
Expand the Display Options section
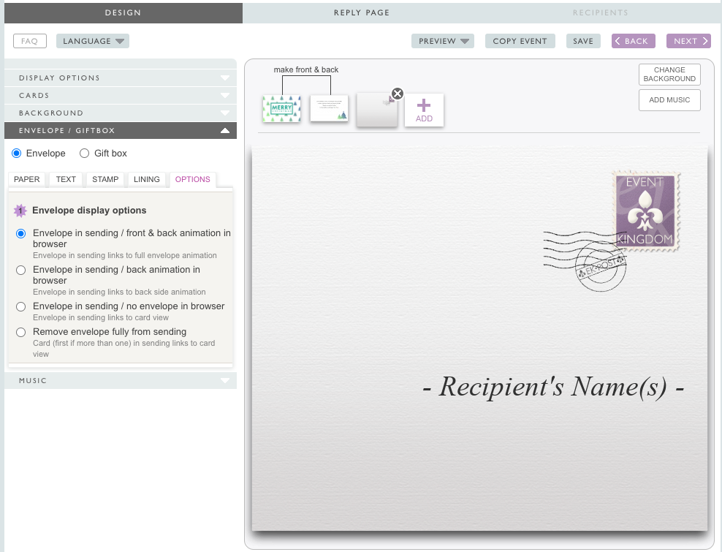pyautogui.click(x=121, y=77)
